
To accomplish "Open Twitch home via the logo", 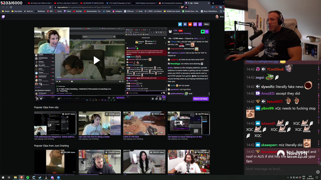I will 4,16.
